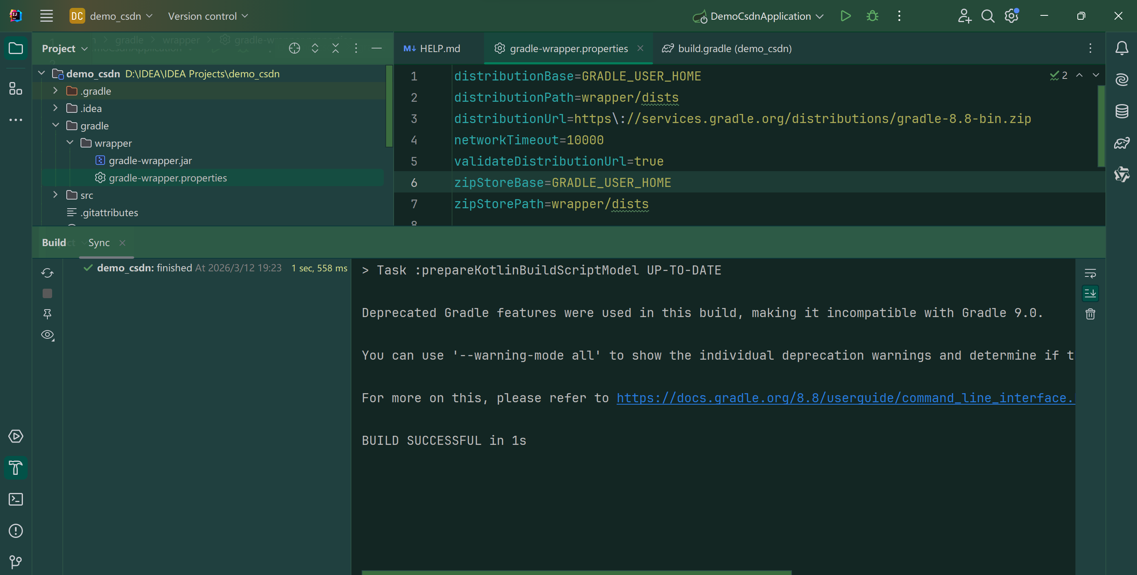Expand the .idea folder
This screenshot has height=575, width=1137.
point(55,108)
